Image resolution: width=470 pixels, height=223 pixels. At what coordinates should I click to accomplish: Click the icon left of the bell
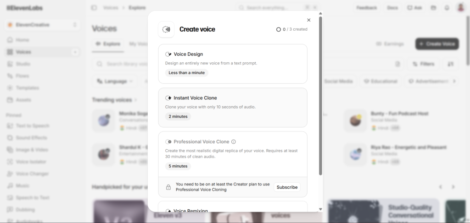pyautogui.click(x=433, y=8)
